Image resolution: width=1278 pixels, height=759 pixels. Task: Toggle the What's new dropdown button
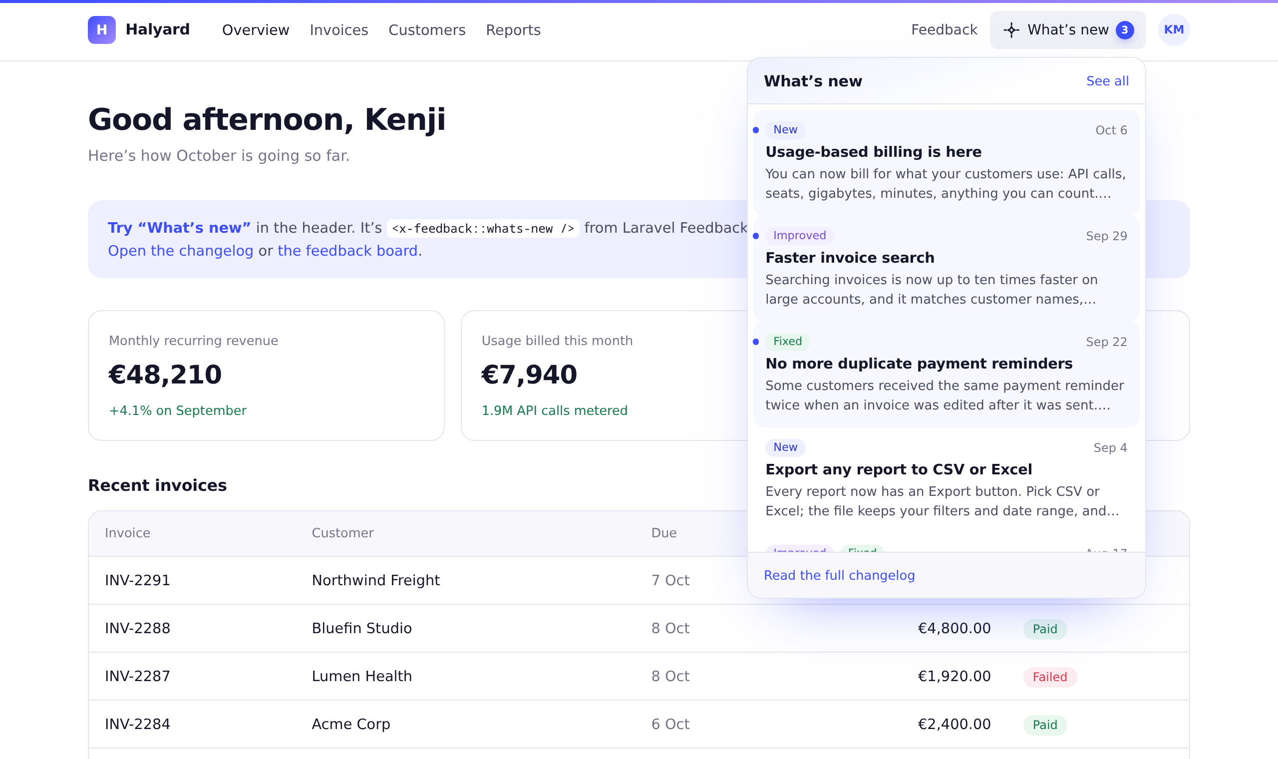pyautogui.click(x=1067, y=29)
